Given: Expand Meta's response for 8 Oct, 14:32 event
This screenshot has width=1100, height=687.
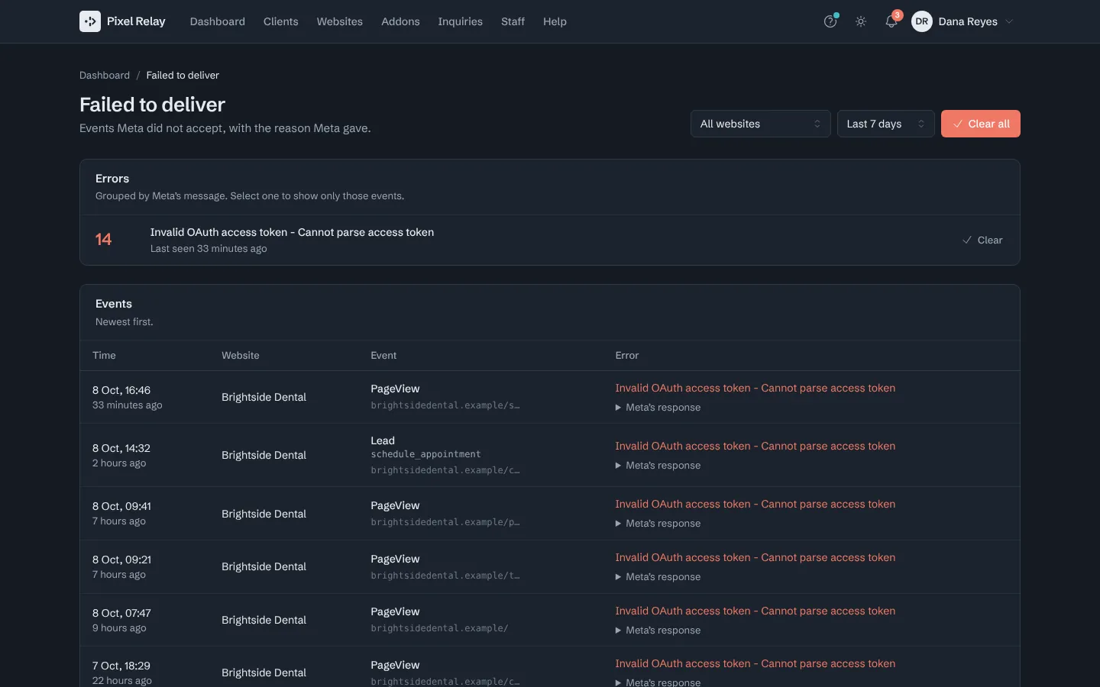Looking at the screenshot, I should pos(658,466).
